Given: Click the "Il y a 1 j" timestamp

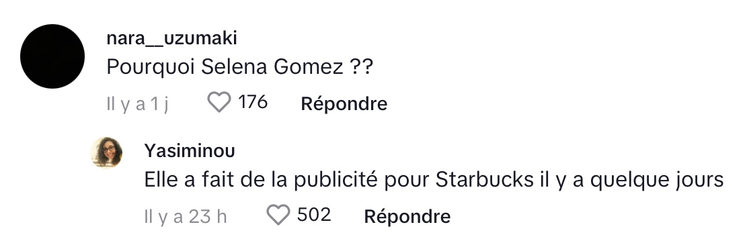Looking at the screenshot, I should (x=137, y=104).
